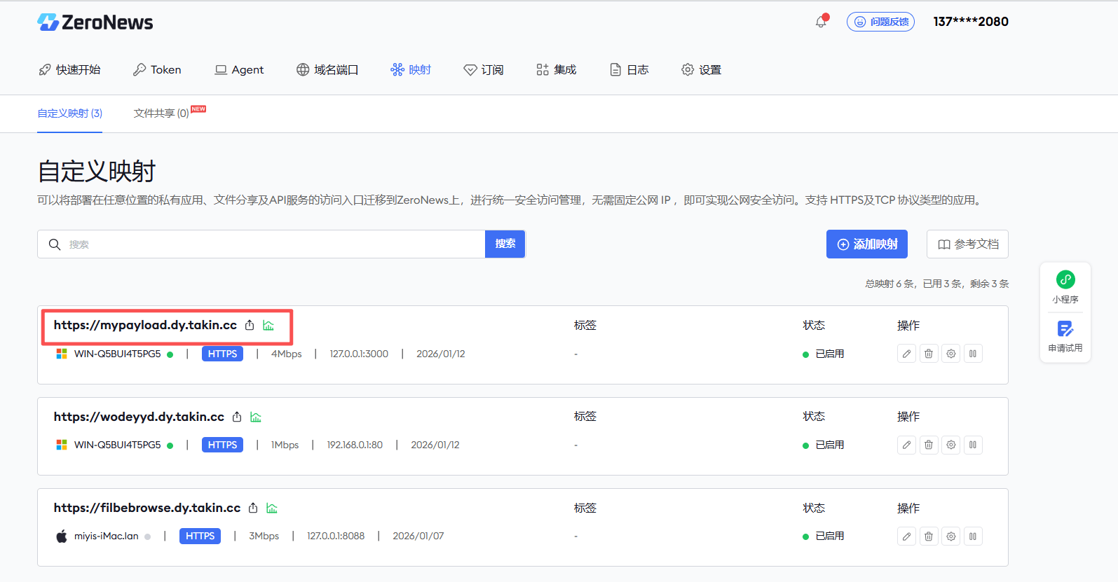Open link https://wodeyyd.dy.takin.cc
1118x582 pixels.
pyautogui.click(x=139, y=417)
